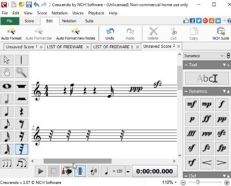
Task: Open the Notation menu
Action: pyautogui.click(x=60, y=13)
